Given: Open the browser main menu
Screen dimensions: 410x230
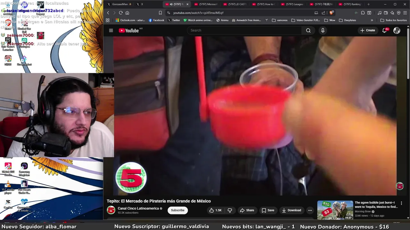Looking at the screenshot, I should 405,13.
